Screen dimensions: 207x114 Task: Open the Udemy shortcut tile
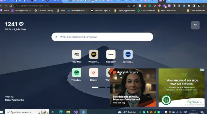point(94,72)
